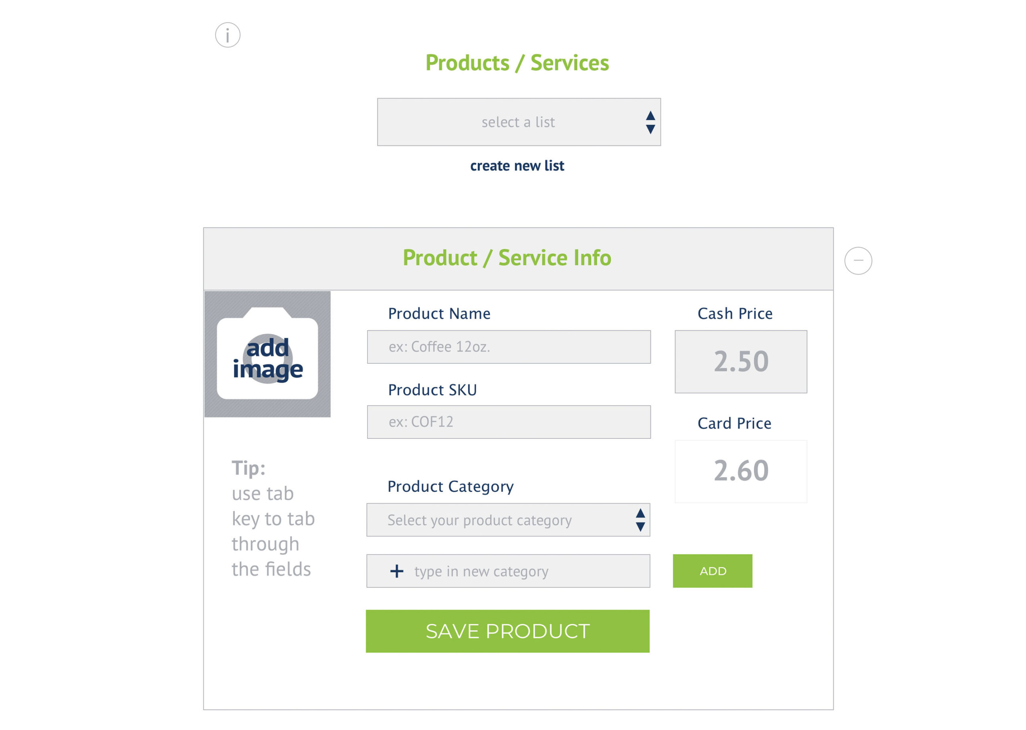
Task: Click the Tip text about tab key
Action: [273, 518]
